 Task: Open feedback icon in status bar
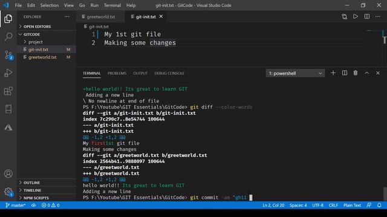tap(369, 205)
